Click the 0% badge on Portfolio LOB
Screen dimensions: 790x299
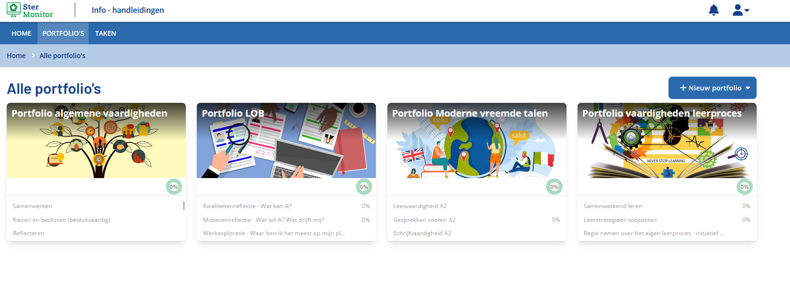point(364,187)
